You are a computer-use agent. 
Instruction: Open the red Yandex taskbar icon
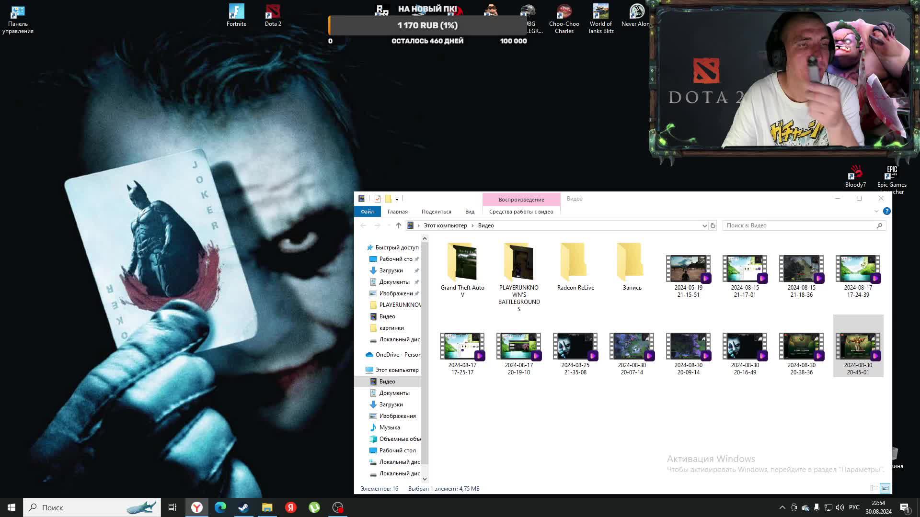click(291, 507)
